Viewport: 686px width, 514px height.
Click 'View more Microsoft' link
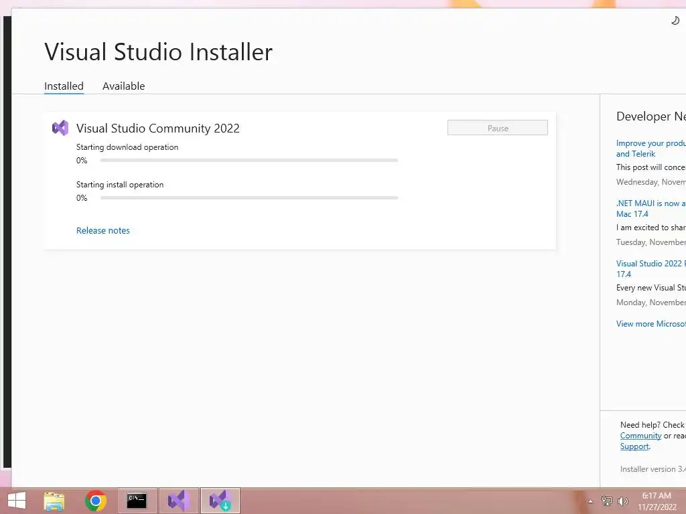tap(651, 324)
